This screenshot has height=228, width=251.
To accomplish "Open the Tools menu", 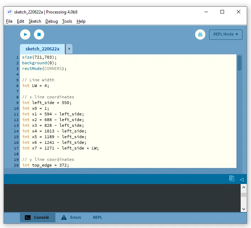I will (67, 21).
